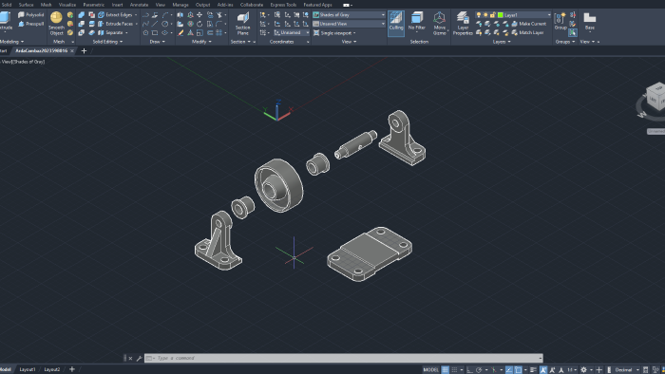Click the Make Current layer button
Image resolution: width=665 pixels, height=374 pixels.
pyautogui.click(x=528, y=24)
